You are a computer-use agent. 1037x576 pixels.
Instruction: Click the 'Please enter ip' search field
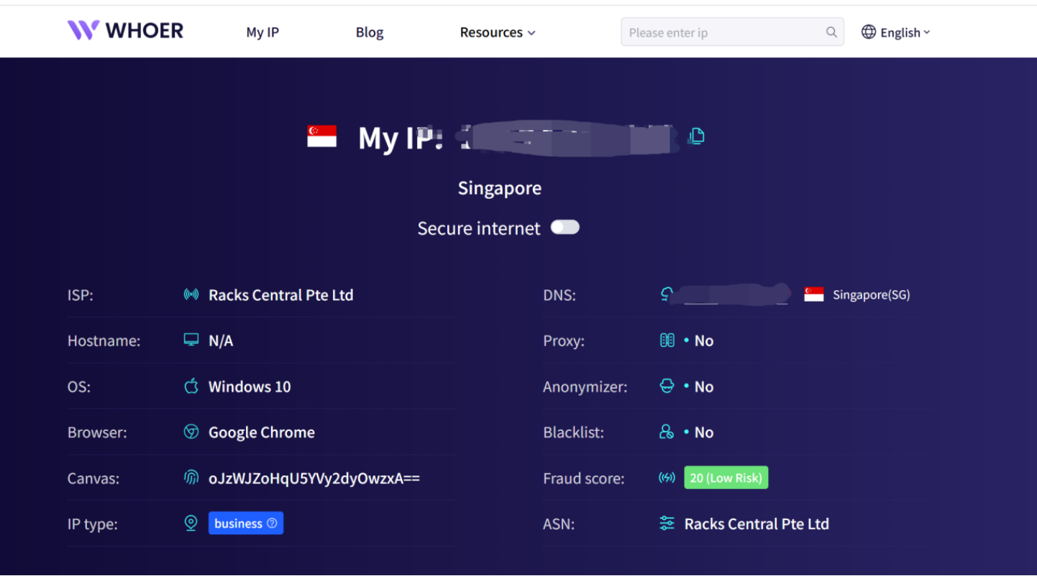point(732,32)
